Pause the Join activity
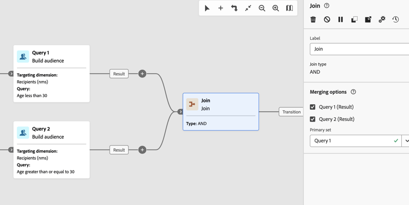The image size is (409, 205). [x=341, y=19]
